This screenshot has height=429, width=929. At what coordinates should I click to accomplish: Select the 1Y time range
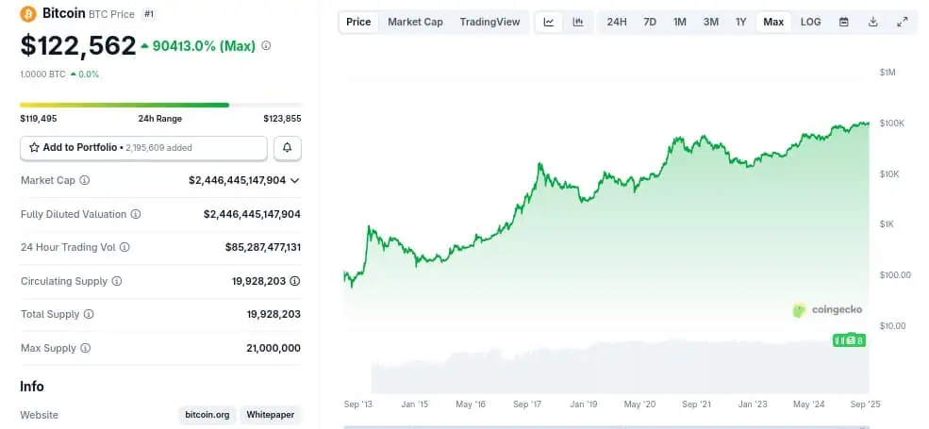point(741,22)
